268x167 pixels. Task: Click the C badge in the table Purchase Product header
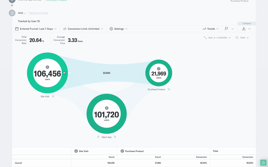point(122,151)
